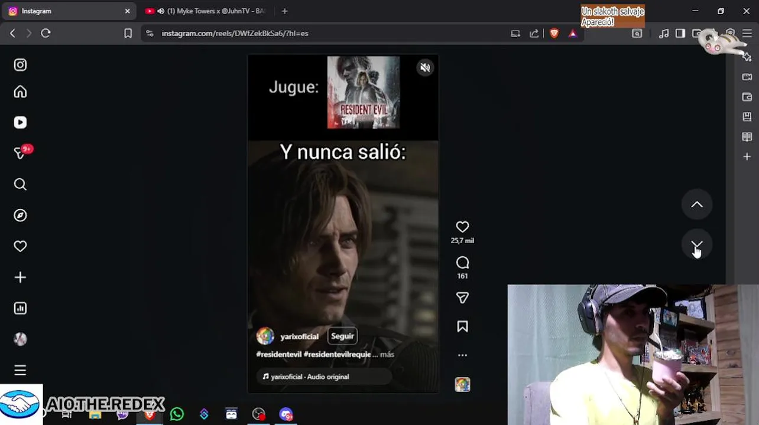Open Bookmarks panel in the Brave sidebar

[x=747, y=117]
